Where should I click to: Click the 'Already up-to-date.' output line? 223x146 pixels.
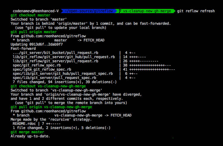click(x=30, y=136)
